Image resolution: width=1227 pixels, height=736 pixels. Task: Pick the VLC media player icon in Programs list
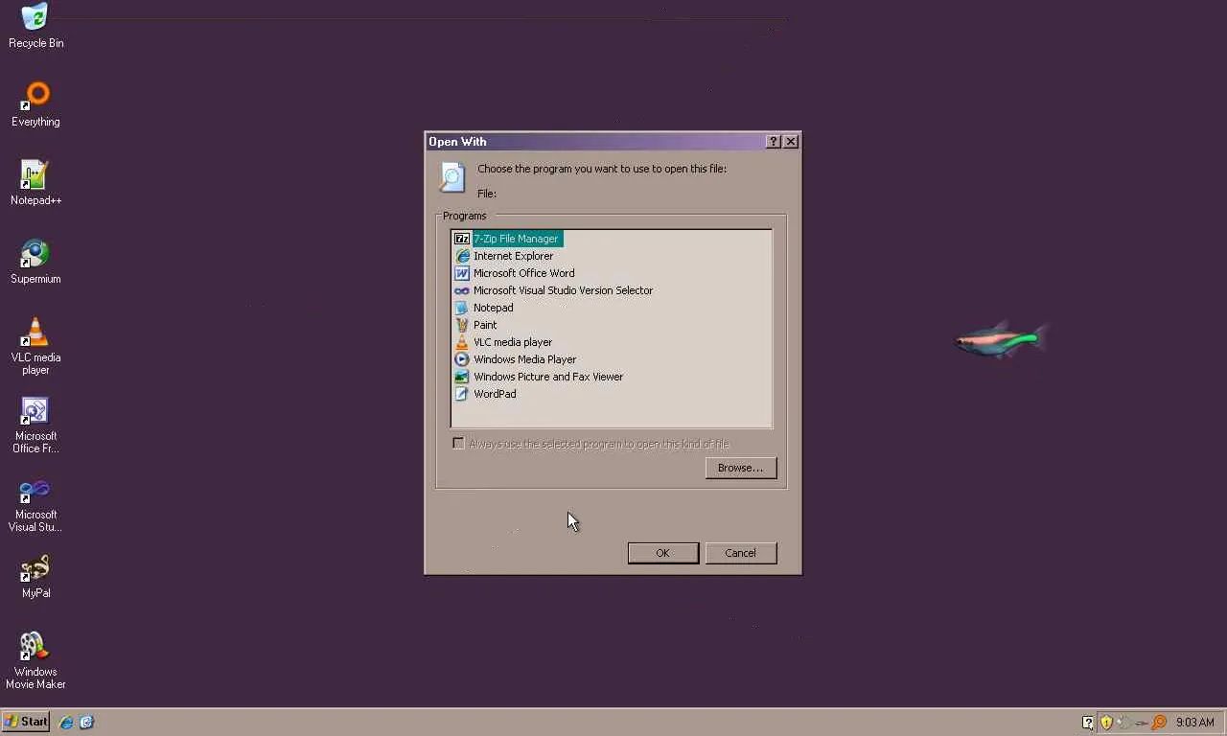point(462,342)
